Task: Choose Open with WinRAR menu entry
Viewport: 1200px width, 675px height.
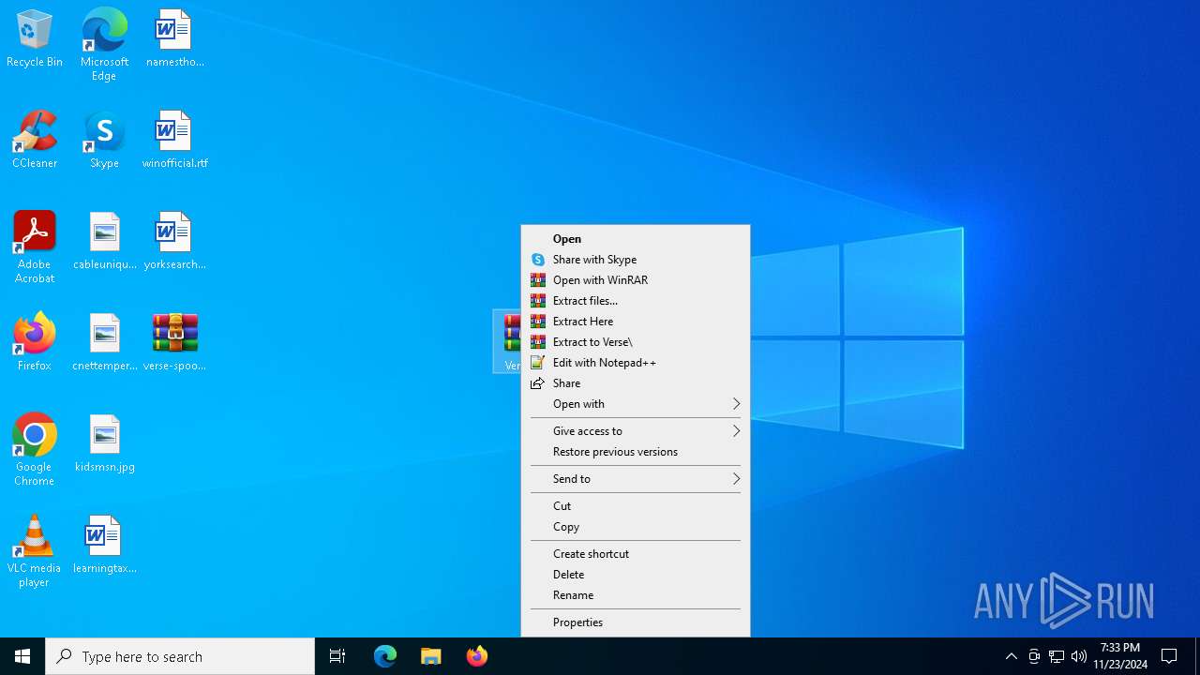Action: click(636, 280)
